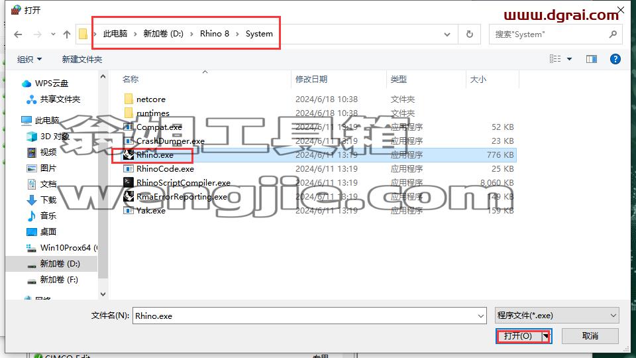
Task: Go up one folder level
Action: coord(67,34)
